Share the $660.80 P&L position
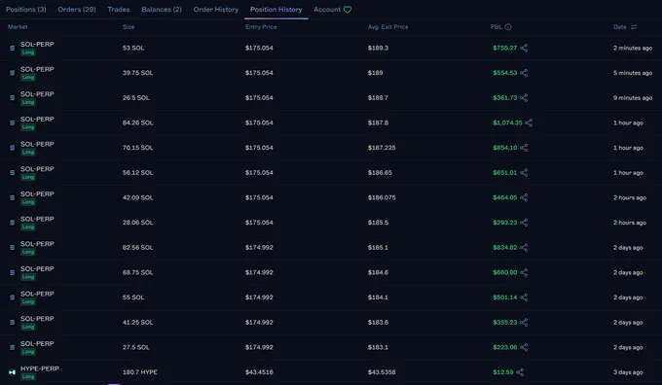662x385 pixels. point(524,272)
